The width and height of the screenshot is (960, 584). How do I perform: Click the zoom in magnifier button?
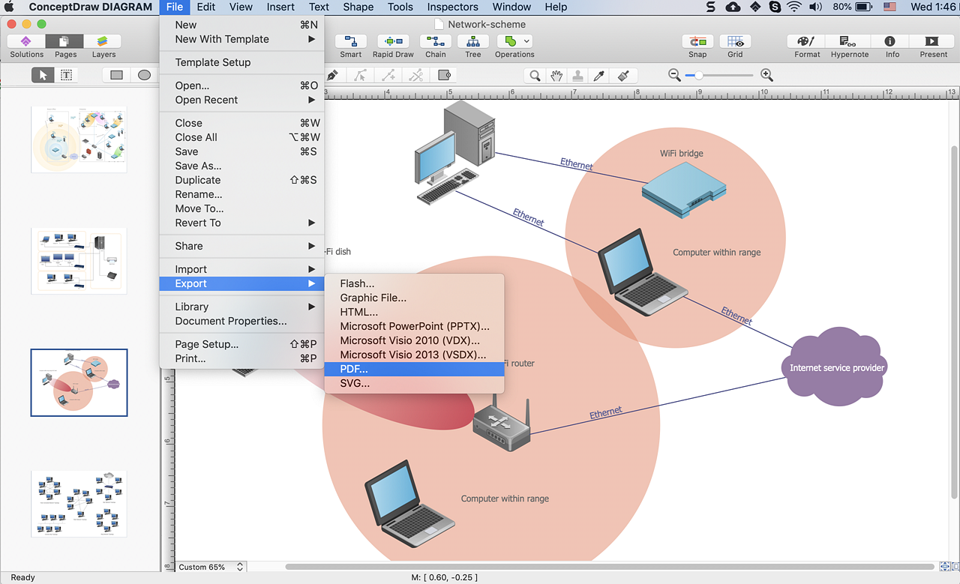[x=766, y=75]
